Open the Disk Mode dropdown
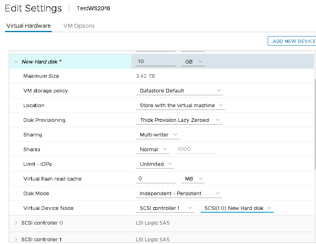 point(179,194)
